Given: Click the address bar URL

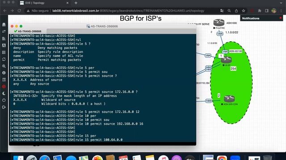Looking at the screenshot, I should (x=128, y=11).
